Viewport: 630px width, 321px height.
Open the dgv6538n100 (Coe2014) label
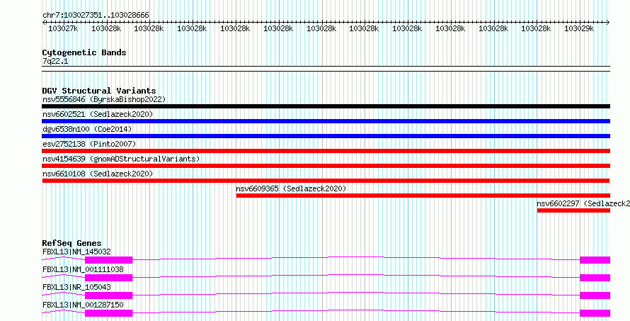87,129
